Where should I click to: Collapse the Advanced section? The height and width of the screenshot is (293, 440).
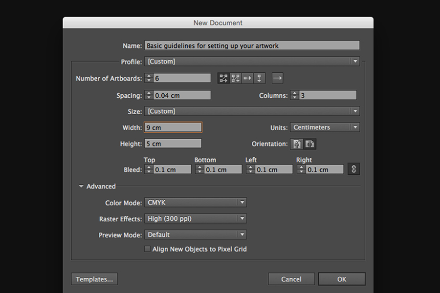coord(81,186)
